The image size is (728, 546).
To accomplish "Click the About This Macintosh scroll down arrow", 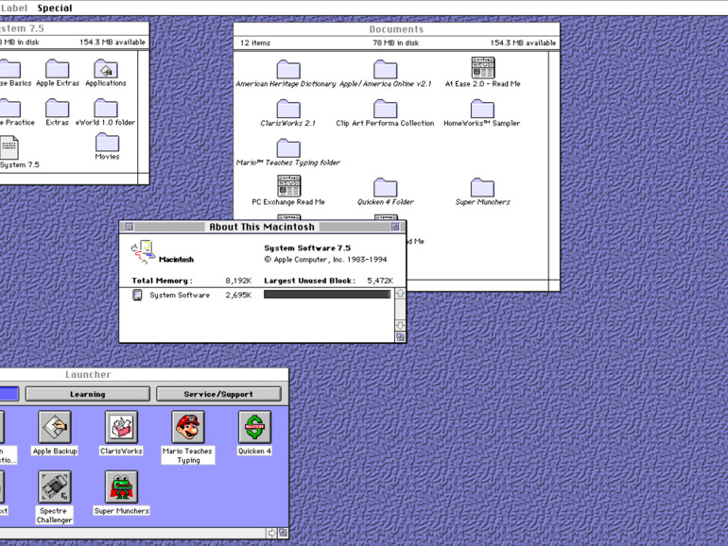I will point(400,325).
